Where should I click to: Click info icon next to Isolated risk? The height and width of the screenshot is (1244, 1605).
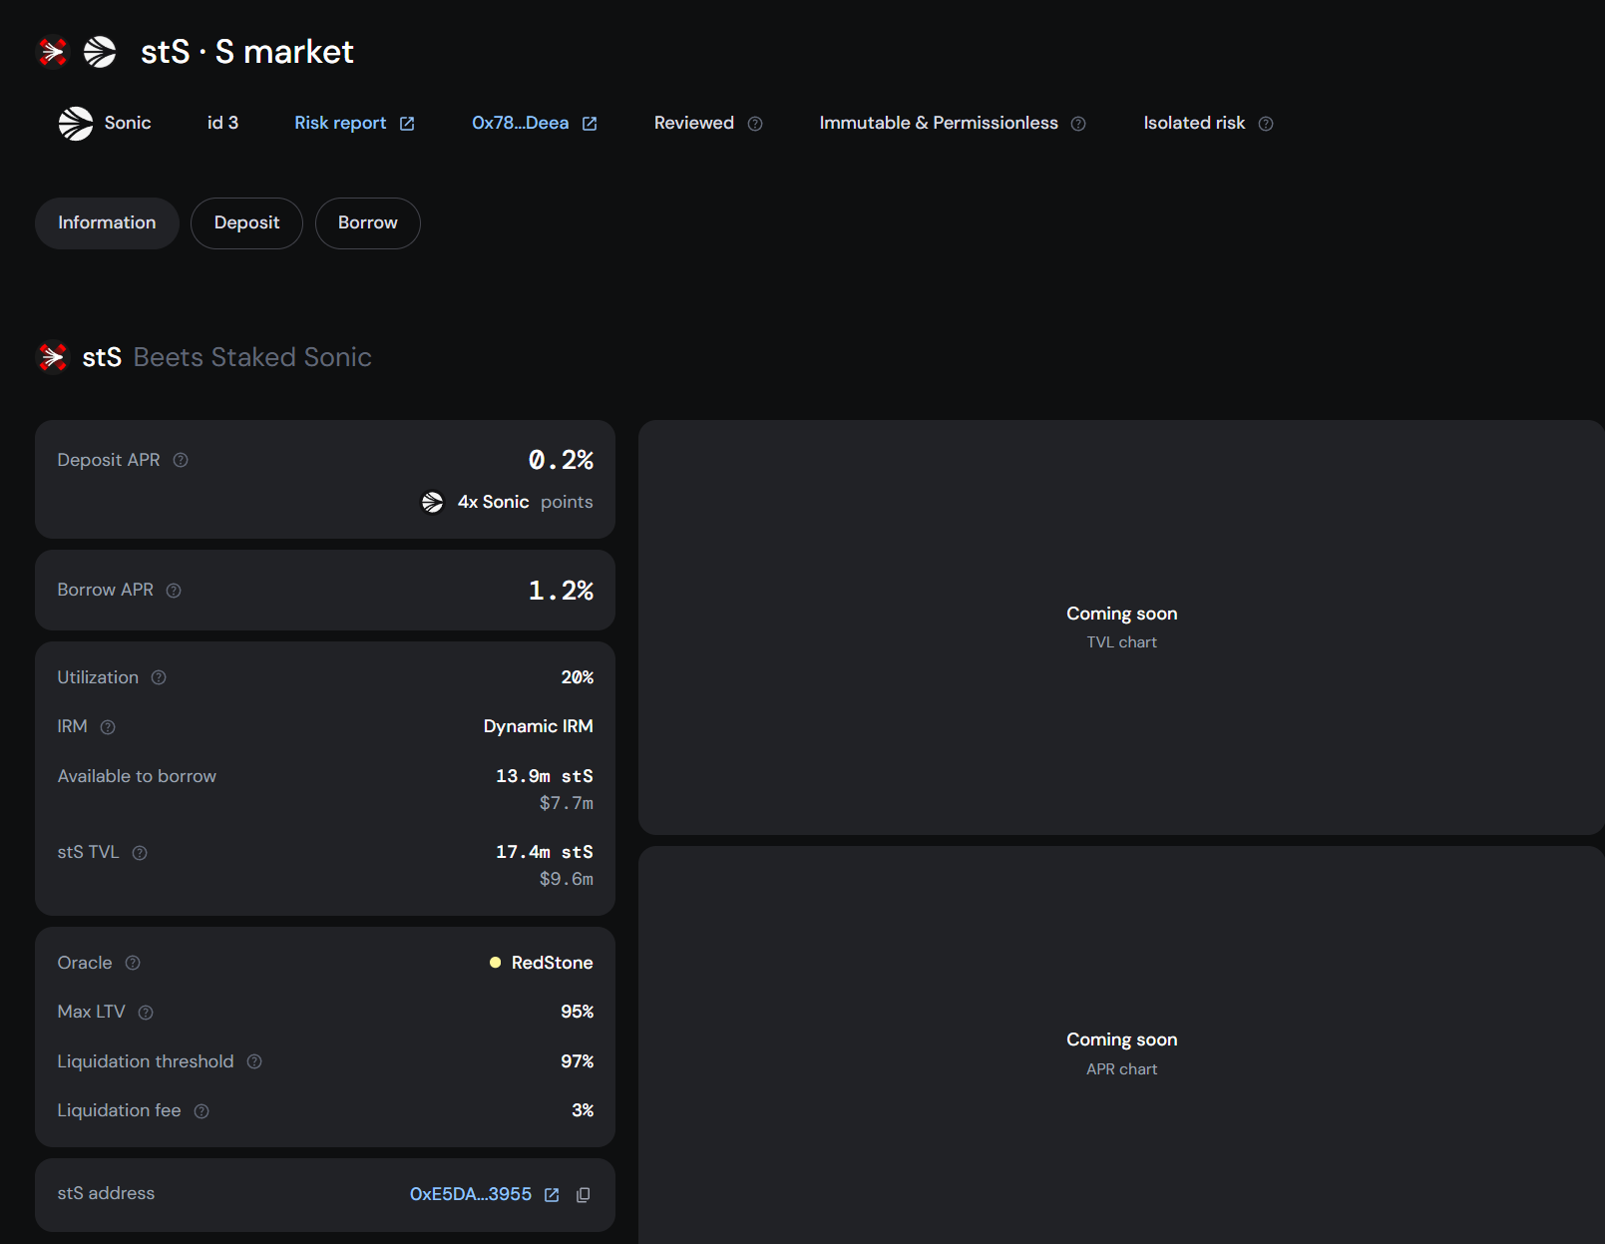tap(1266, 124)
